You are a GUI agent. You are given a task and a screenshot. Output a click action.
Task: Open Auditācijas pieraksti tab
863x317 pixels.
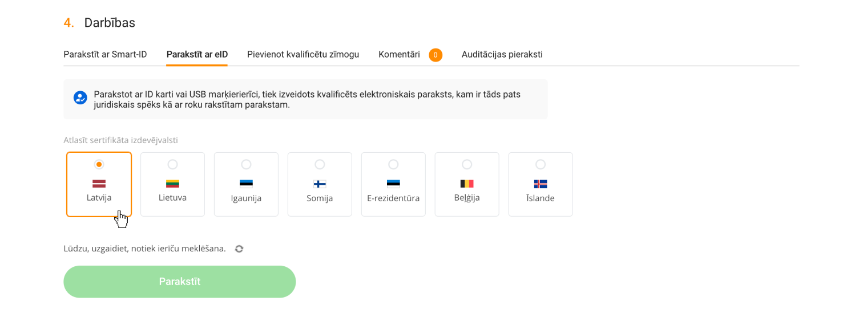[x=502, y=55]
